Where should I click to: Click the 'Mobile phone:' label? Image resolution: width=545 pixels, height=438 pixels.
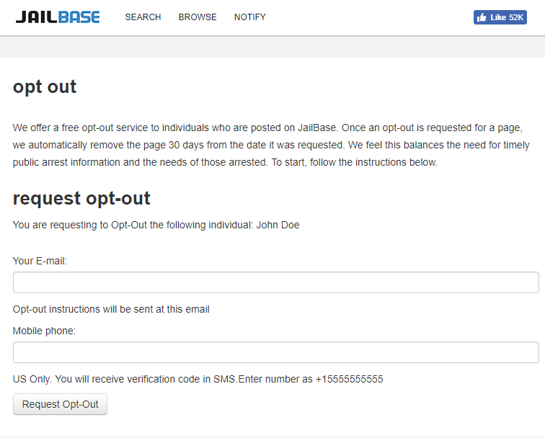coord(44,331)
